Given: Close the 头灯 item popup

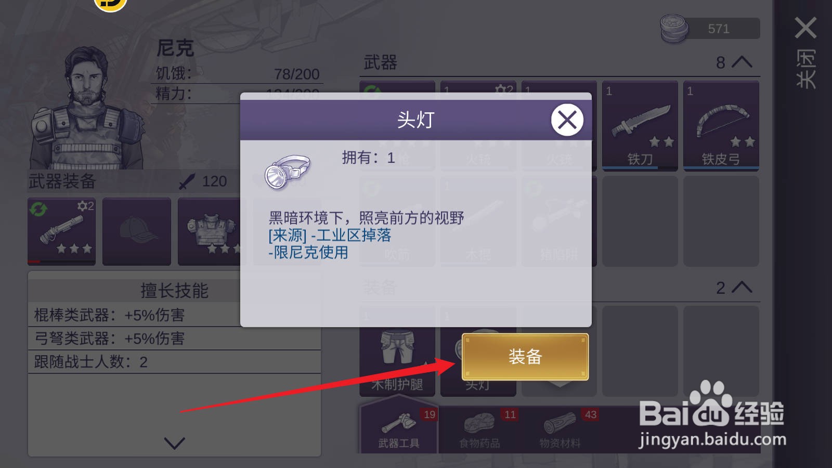Looking at the screenshot, I should point(567,120).
